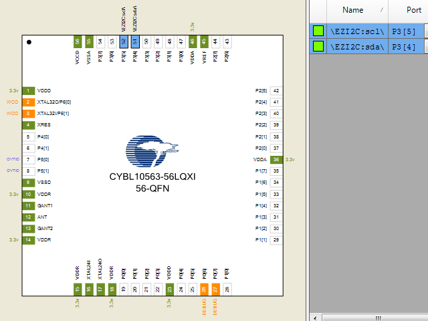This screenshot has height=321, width=428.
Task: Select pin 43 P2[6]
Action: pyautogui.click(x=227, y=41)
